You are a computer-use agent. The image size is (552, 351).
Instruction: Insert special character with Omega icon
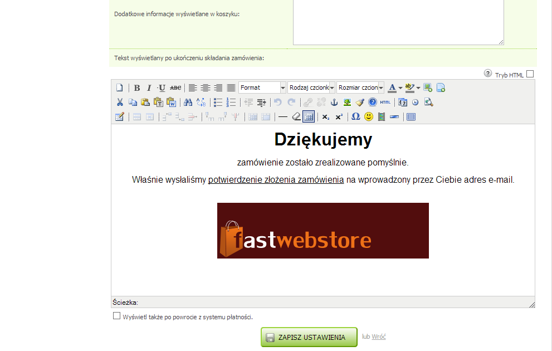pos(355,116)
